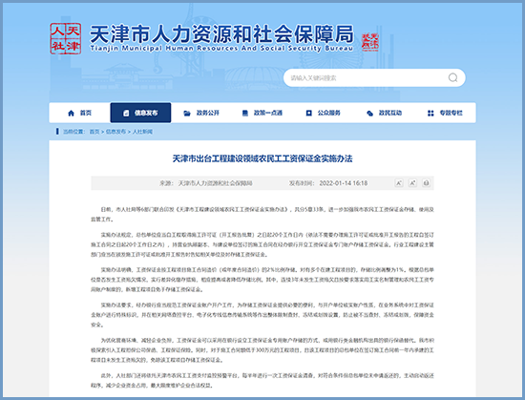
Task: Click the increase font size A+ icon
Action: coord(412,183)
